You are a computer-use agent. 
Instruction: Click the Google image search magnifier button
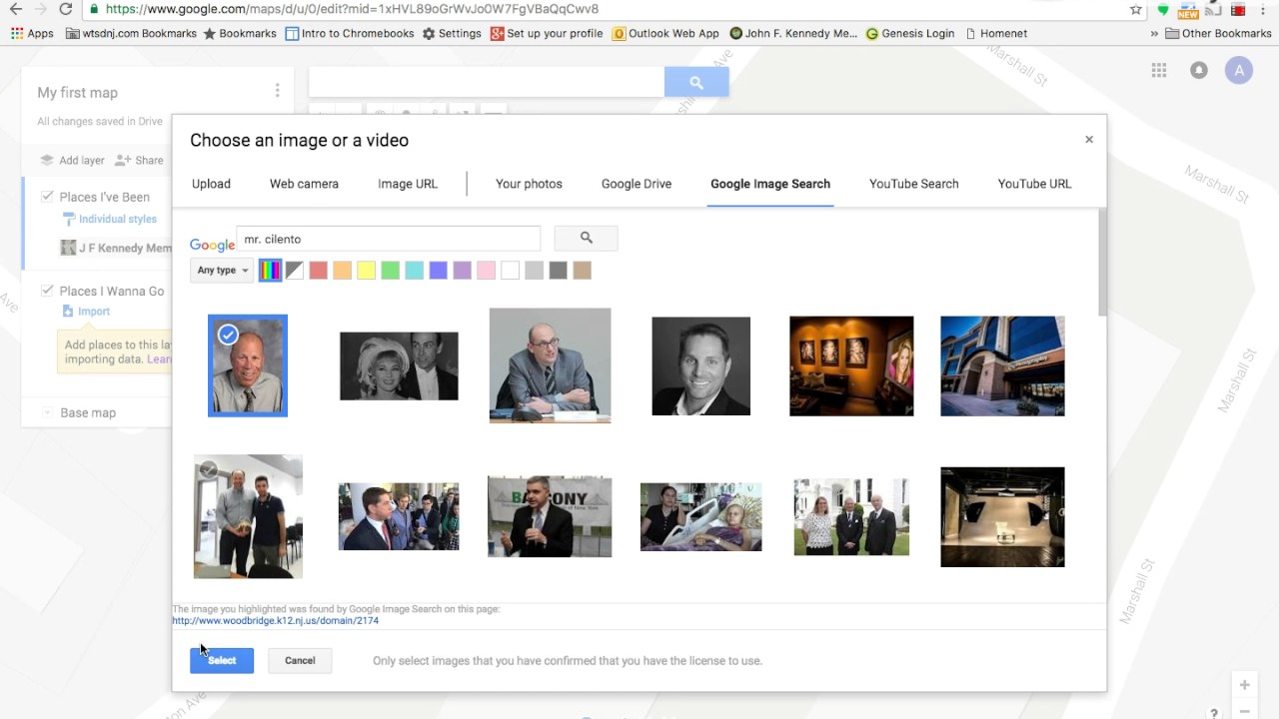[x=586, y=238]
